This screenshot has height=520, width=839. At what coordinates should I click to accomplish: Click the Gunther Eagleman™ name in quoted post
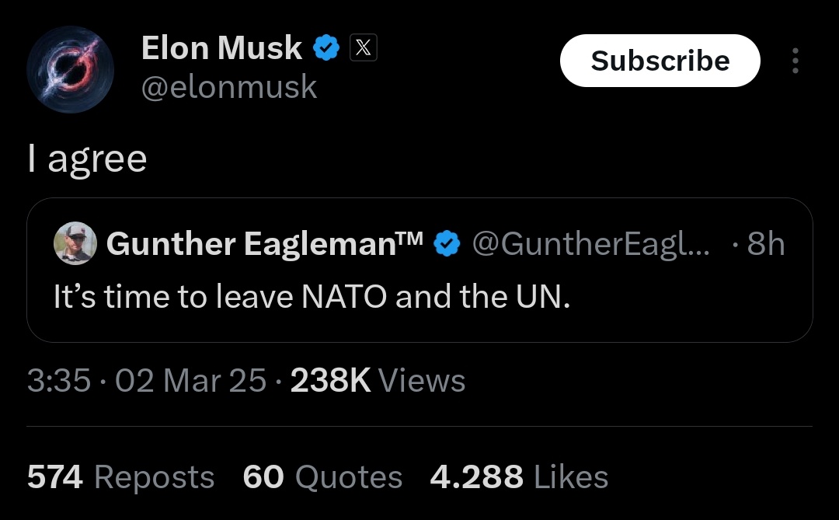click(x=264, y=243)
